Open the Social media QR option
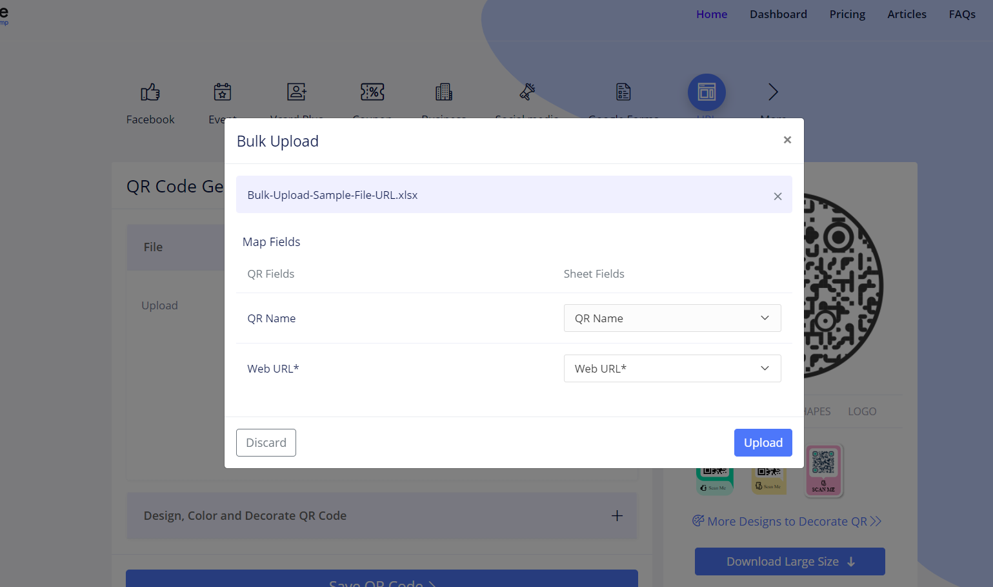 pos(527,101)
